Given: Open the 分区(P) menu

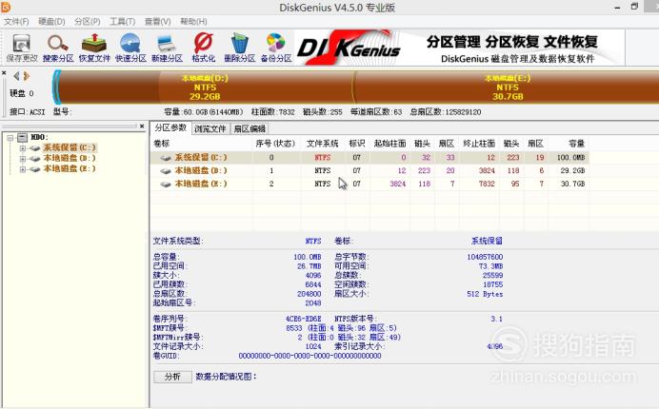Looking at the screenshot, I should tap(88, 22).
